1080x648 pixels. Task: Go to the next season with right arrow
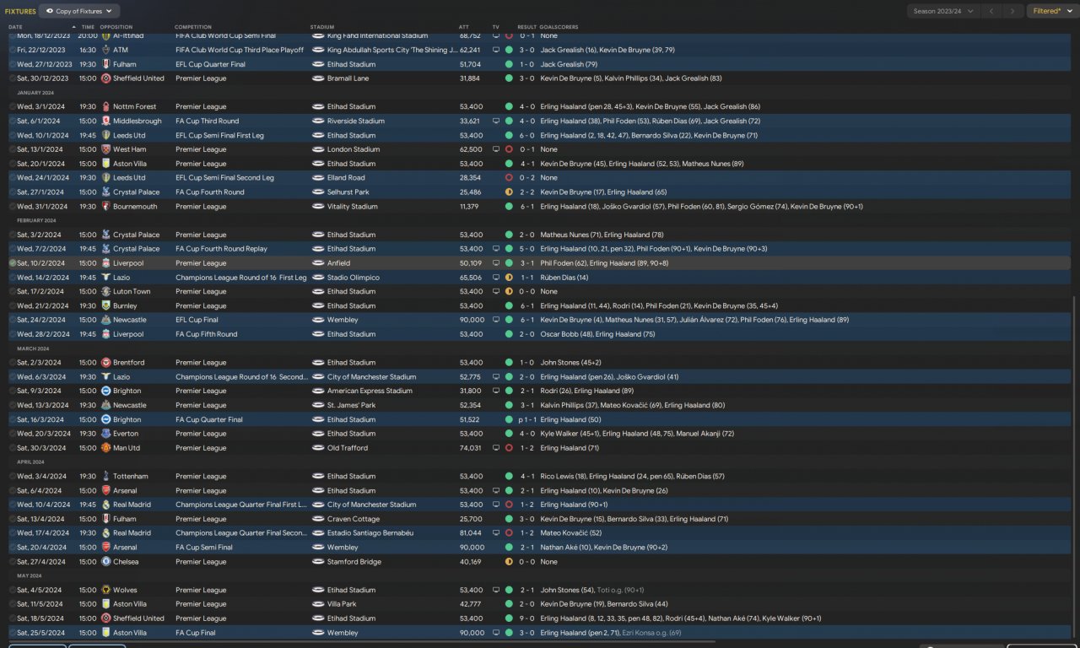coord(1012,11)
